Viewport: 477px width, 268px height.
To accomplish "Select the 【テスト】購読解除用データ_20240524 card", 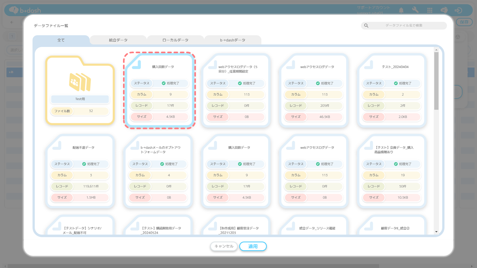I will point(158,225).
